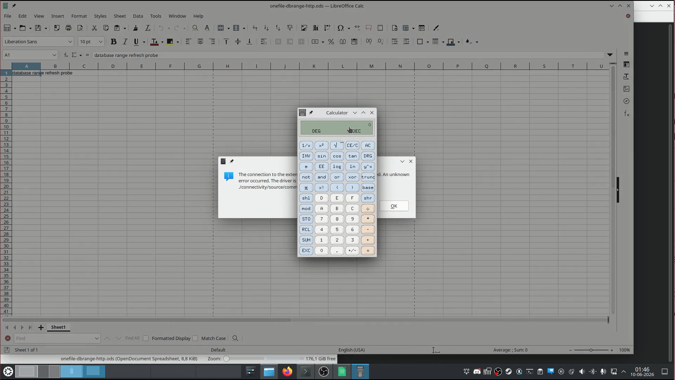This screenshot has height=380, width=675.
Task: Click the Format as Percent icon
Action: tap(331, 42)
